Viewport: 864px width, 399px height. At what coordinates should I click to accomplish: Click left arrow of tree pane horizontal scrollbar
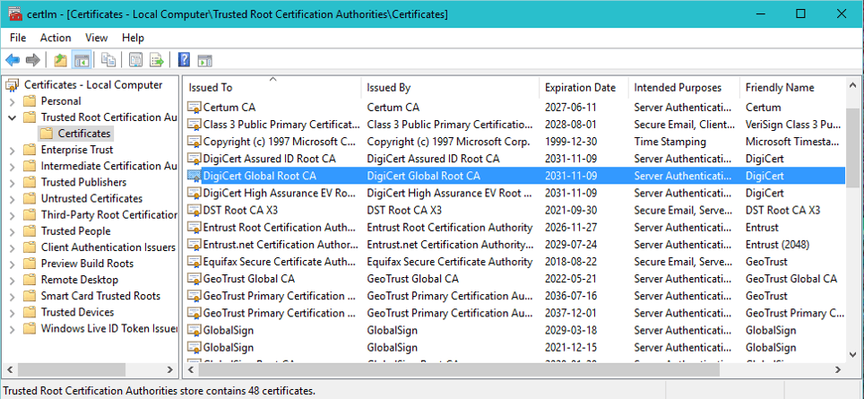click(10, 369)
